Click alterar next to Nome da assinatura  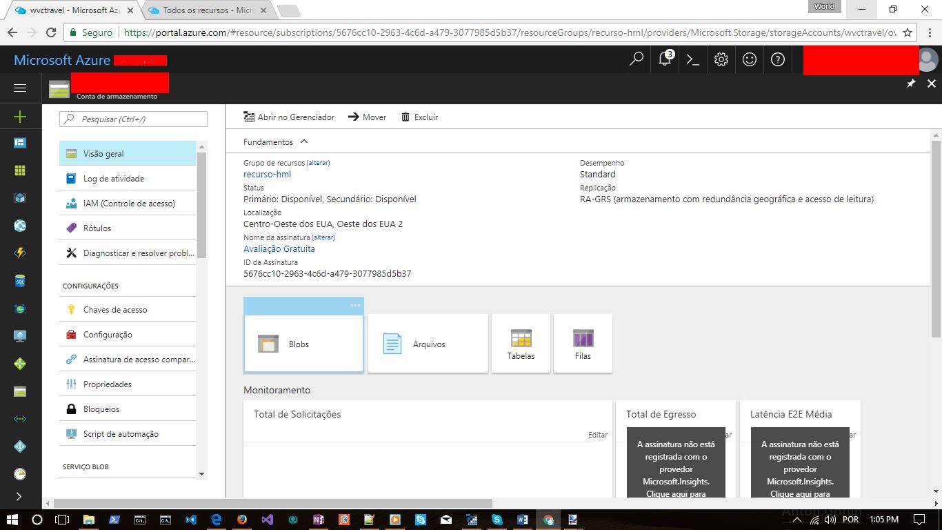coord(323,237)
